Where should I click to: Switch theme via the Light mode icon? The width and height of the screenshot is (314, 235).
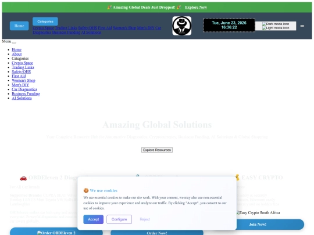click(276, 28)
